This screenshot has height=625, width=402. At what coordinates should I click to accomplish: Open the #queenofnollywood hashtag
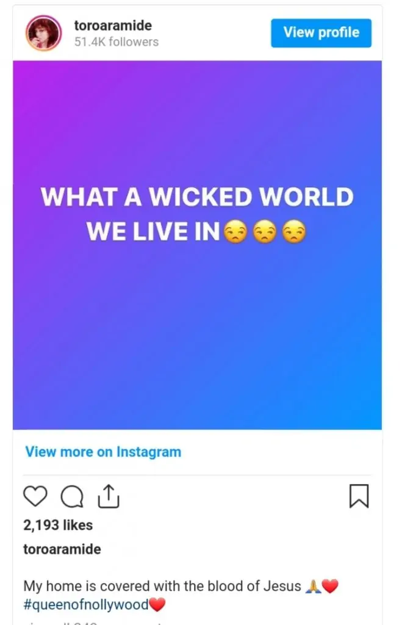tap(85, 604)
